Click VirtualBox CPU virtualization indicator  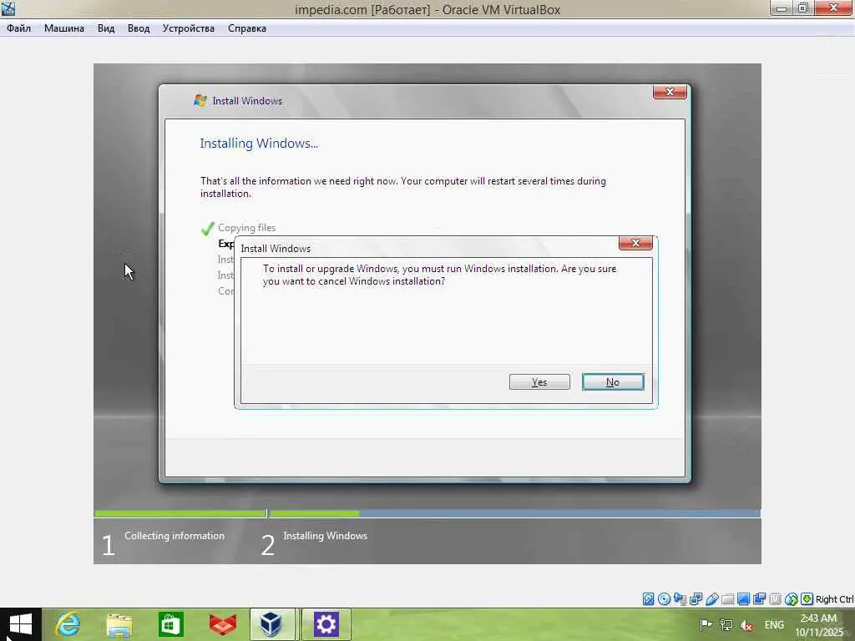pos(775,599)
